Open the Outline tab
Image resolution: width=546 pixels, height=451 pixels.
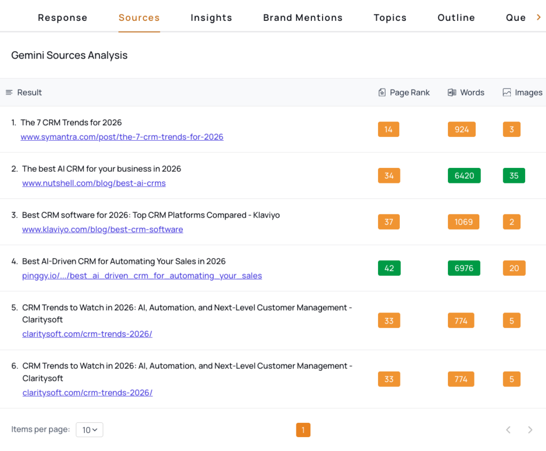[x=456, y=18]
